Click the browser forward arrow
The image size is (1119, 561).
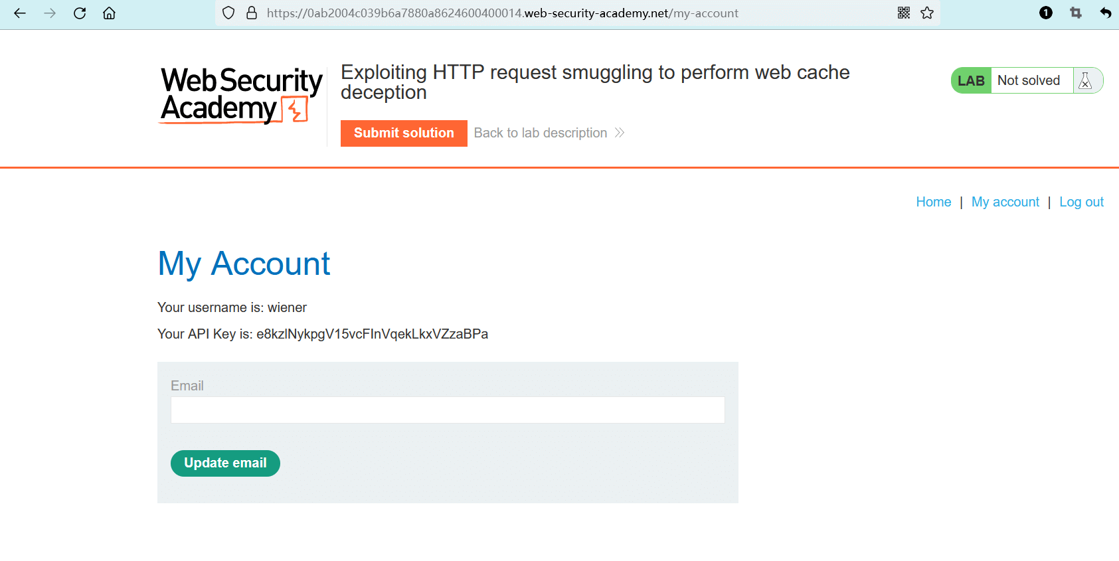tap(50, 13)
